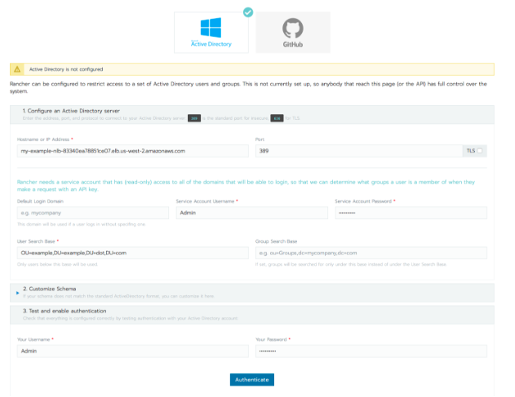Expand the Customize Schema section

(x=17, y=292)
